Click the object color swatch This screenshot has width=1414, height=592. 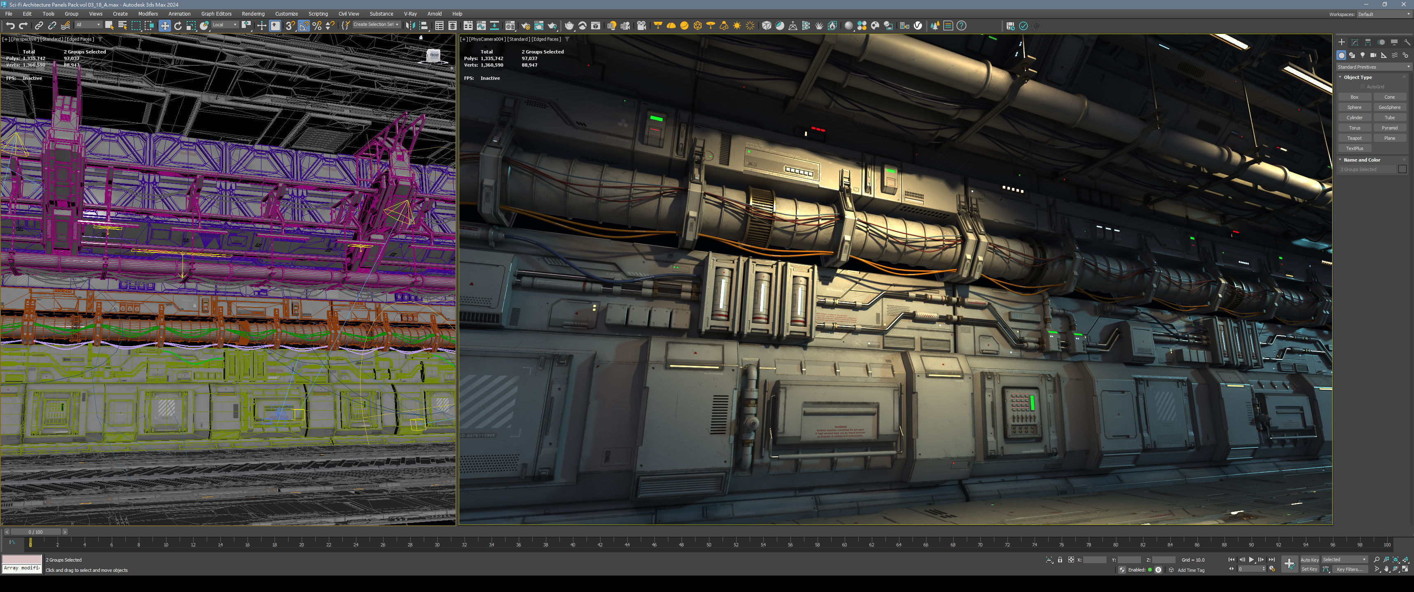tap(1402, 169)
